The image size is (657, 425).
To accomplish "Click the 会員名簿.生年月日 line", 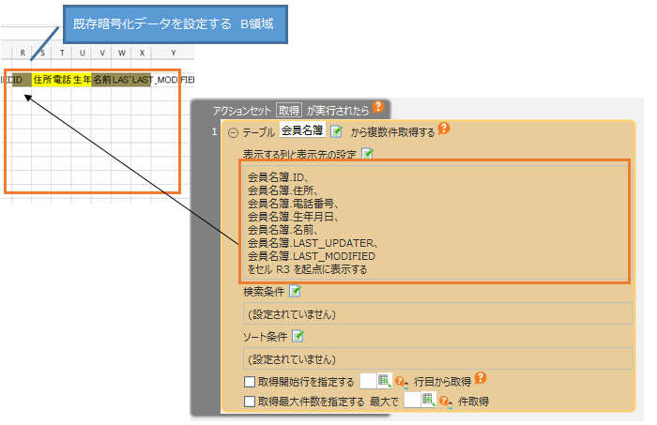I will point(293,217).
